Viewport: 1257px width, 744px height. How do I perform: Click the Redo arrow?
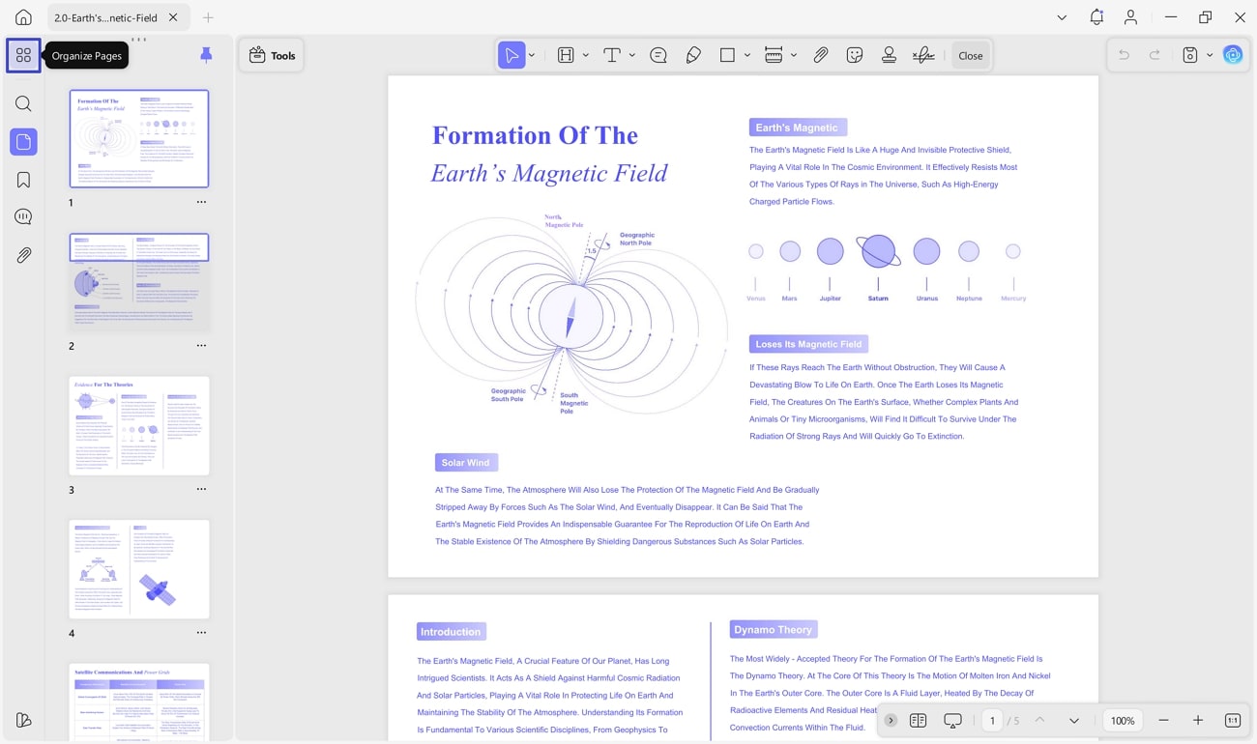coord(1155,56)
